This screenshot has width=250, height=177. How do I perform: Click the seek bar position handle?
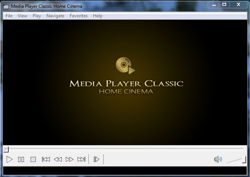[x=6, y=149]
